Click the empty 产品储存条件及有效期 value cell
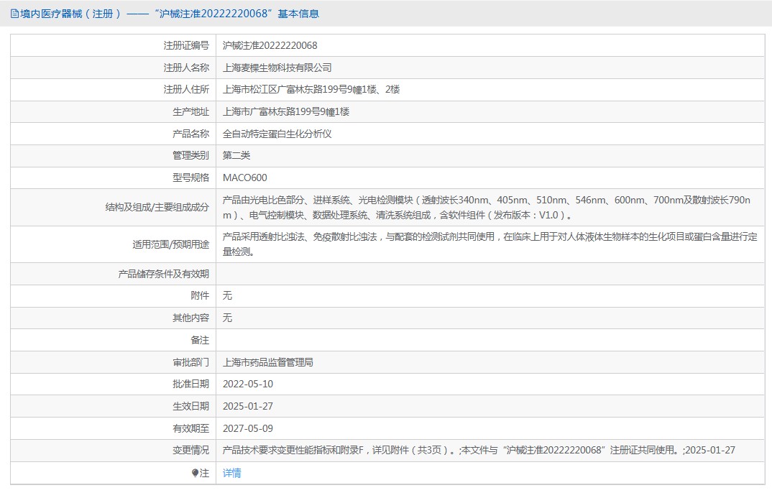Image resolution: width=772 pixels, height=493 pixels. click(489, 274)
